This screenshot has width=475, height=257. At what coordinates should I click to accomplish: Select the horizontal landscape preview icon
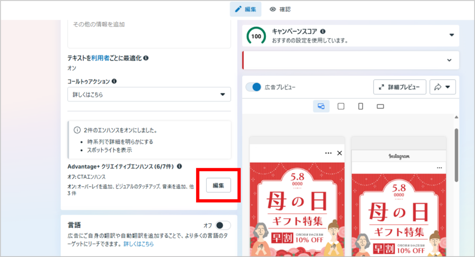point(380,106)
